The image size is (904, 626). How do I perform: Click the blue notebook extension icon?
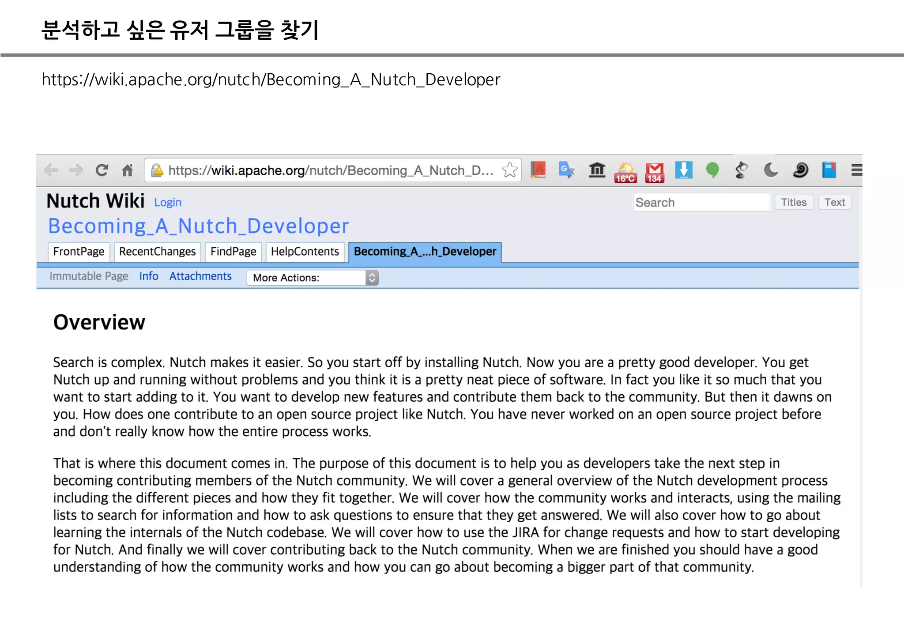coord(829,170)
